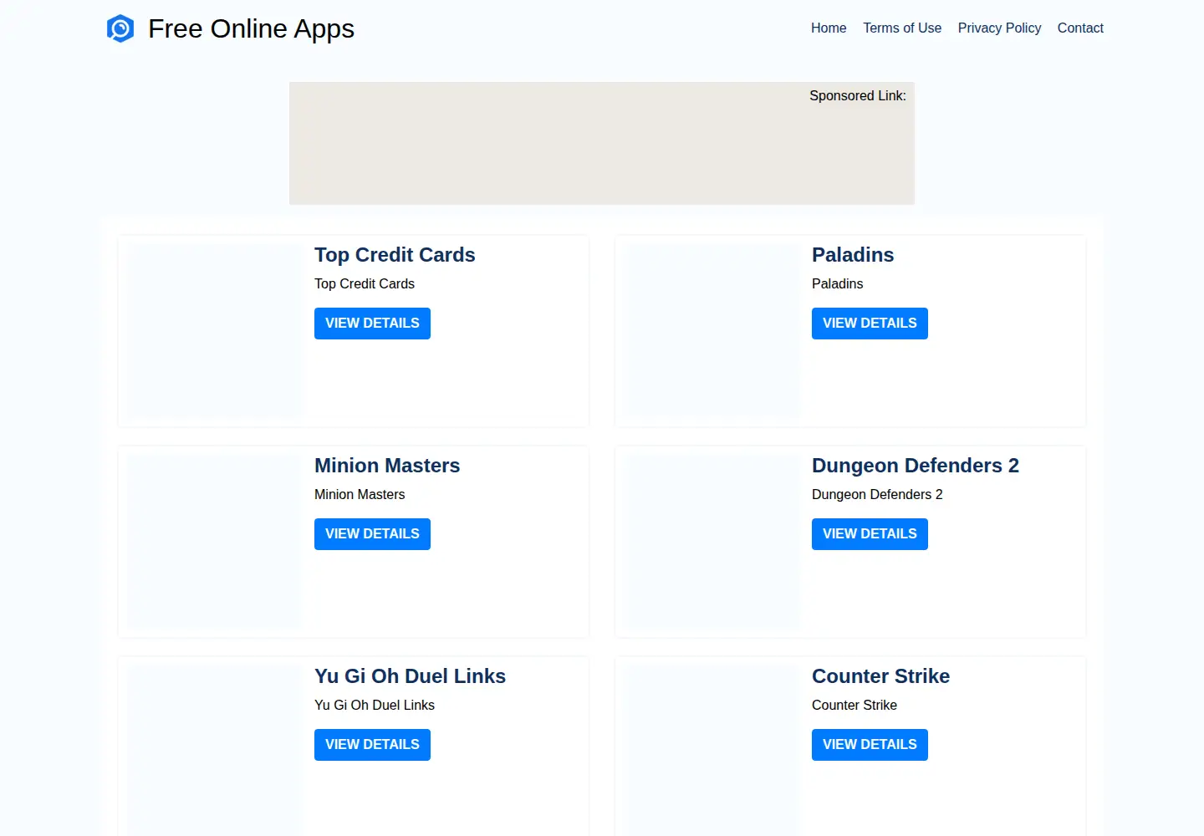
Task: Click the Free Online Apps site title
Action: tap(251, 28)
